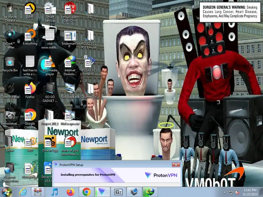263x197 pixels.
Task: Select the Dick in Egg shortcut
Action: tap(50, 144)
